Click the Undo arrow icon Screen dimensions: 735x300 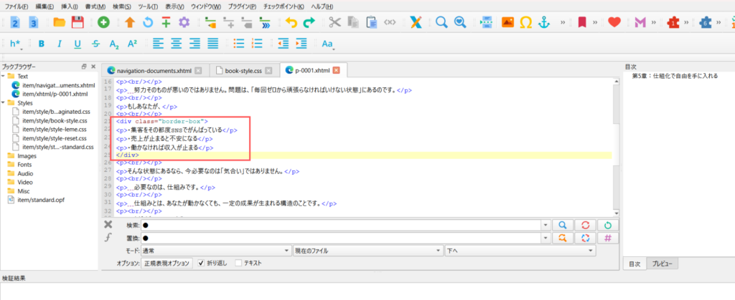[291, 22]
